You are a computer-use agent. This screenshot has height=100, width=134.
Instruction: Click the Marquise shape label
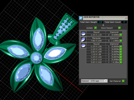pyautogui.click(x=96, y=38)
